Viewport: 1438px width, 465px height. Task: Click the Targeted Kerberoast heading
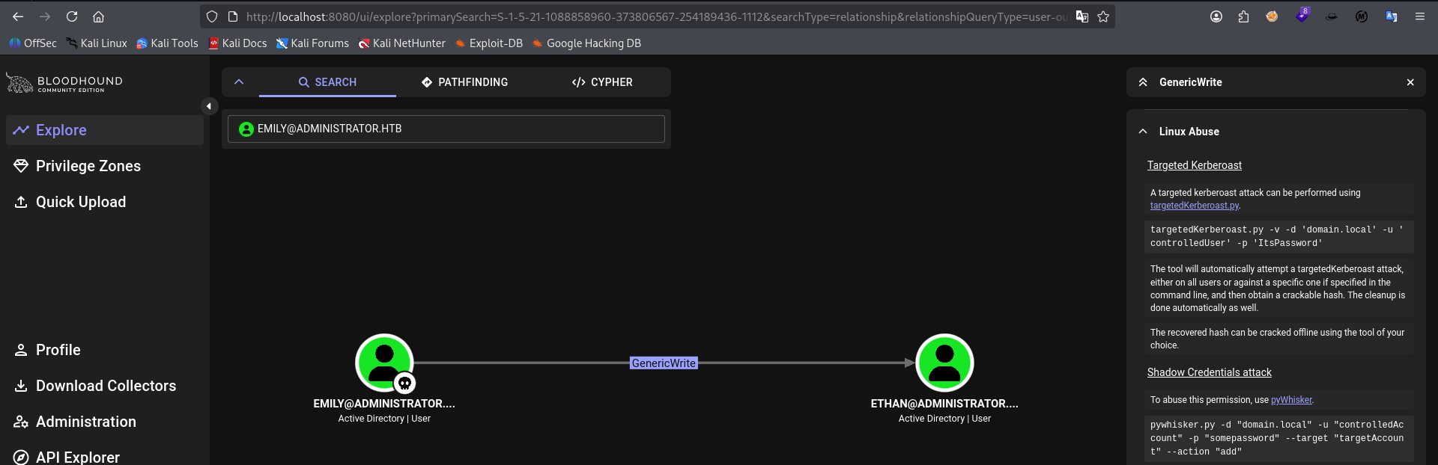(x=1194, y=165)
